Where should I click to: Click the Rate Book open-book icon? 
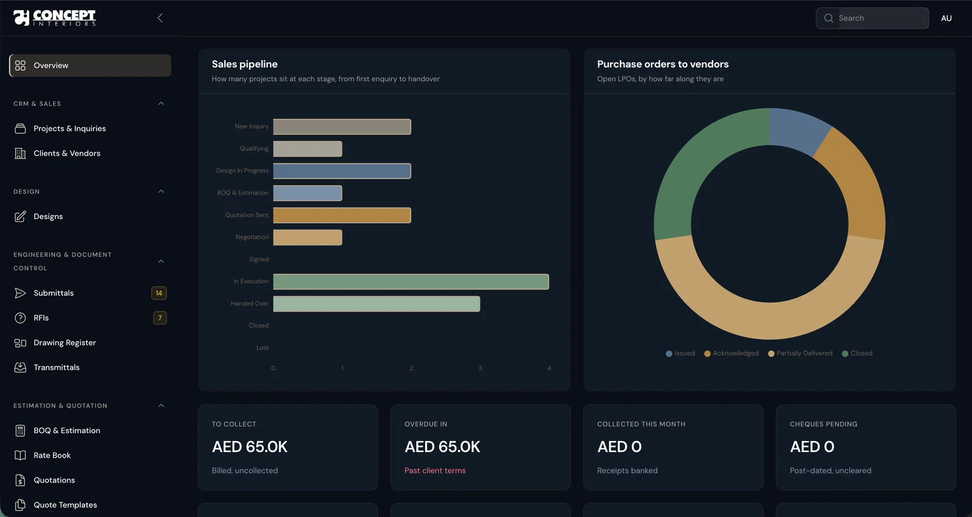tap(20, 456)
